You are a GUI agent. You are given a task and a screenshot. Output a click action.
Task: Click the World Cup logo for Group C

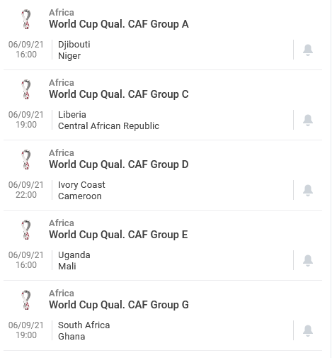click(x=26, y=89)
